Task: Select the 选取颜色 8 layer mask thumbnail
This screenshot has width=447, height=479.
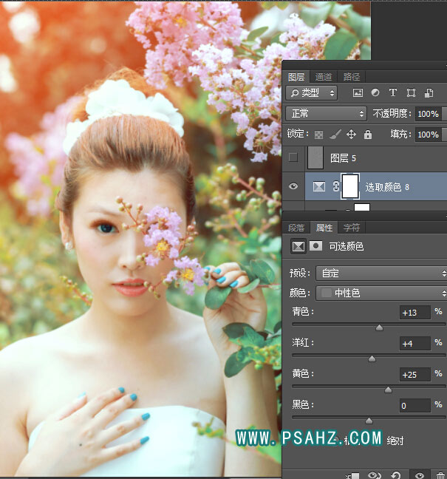Action: coord(350,186)
